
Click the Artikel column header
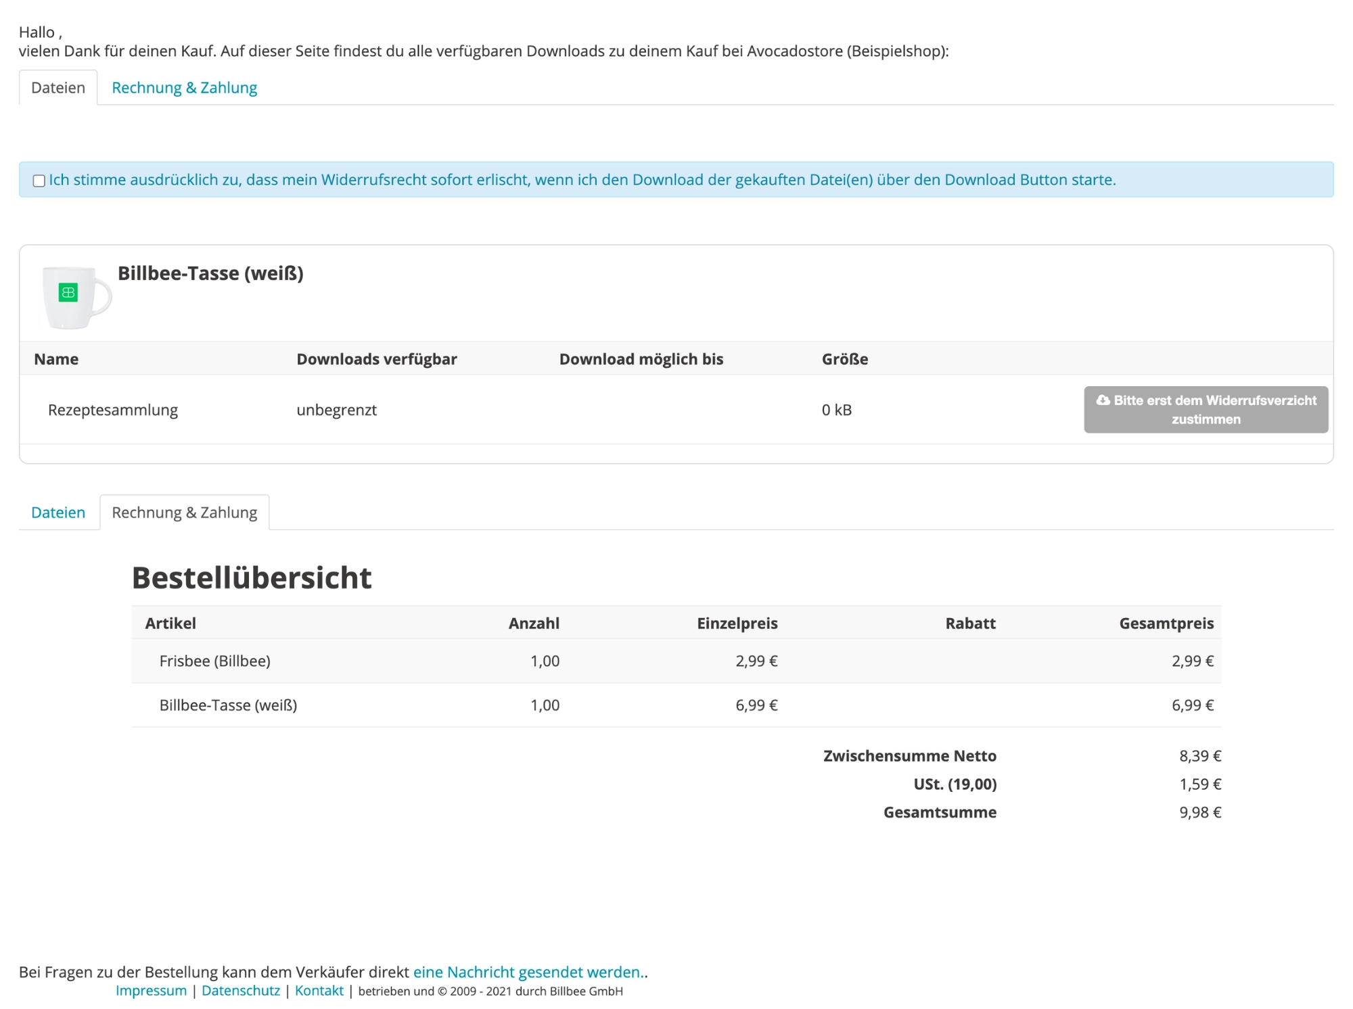click(170, 623)
